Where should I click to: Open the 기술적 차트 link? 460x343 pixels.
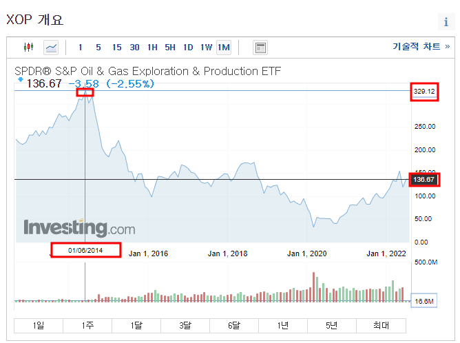(x=421, y=46)
